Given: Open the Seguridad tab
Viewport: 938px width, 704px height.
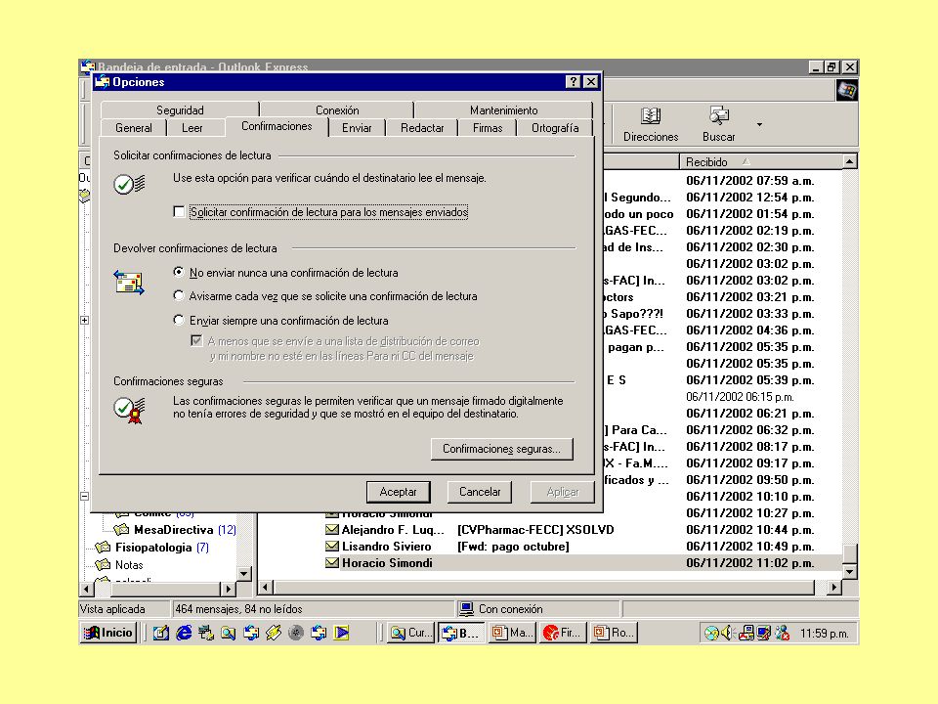Looking at the screenshot, I should (180, 110).
